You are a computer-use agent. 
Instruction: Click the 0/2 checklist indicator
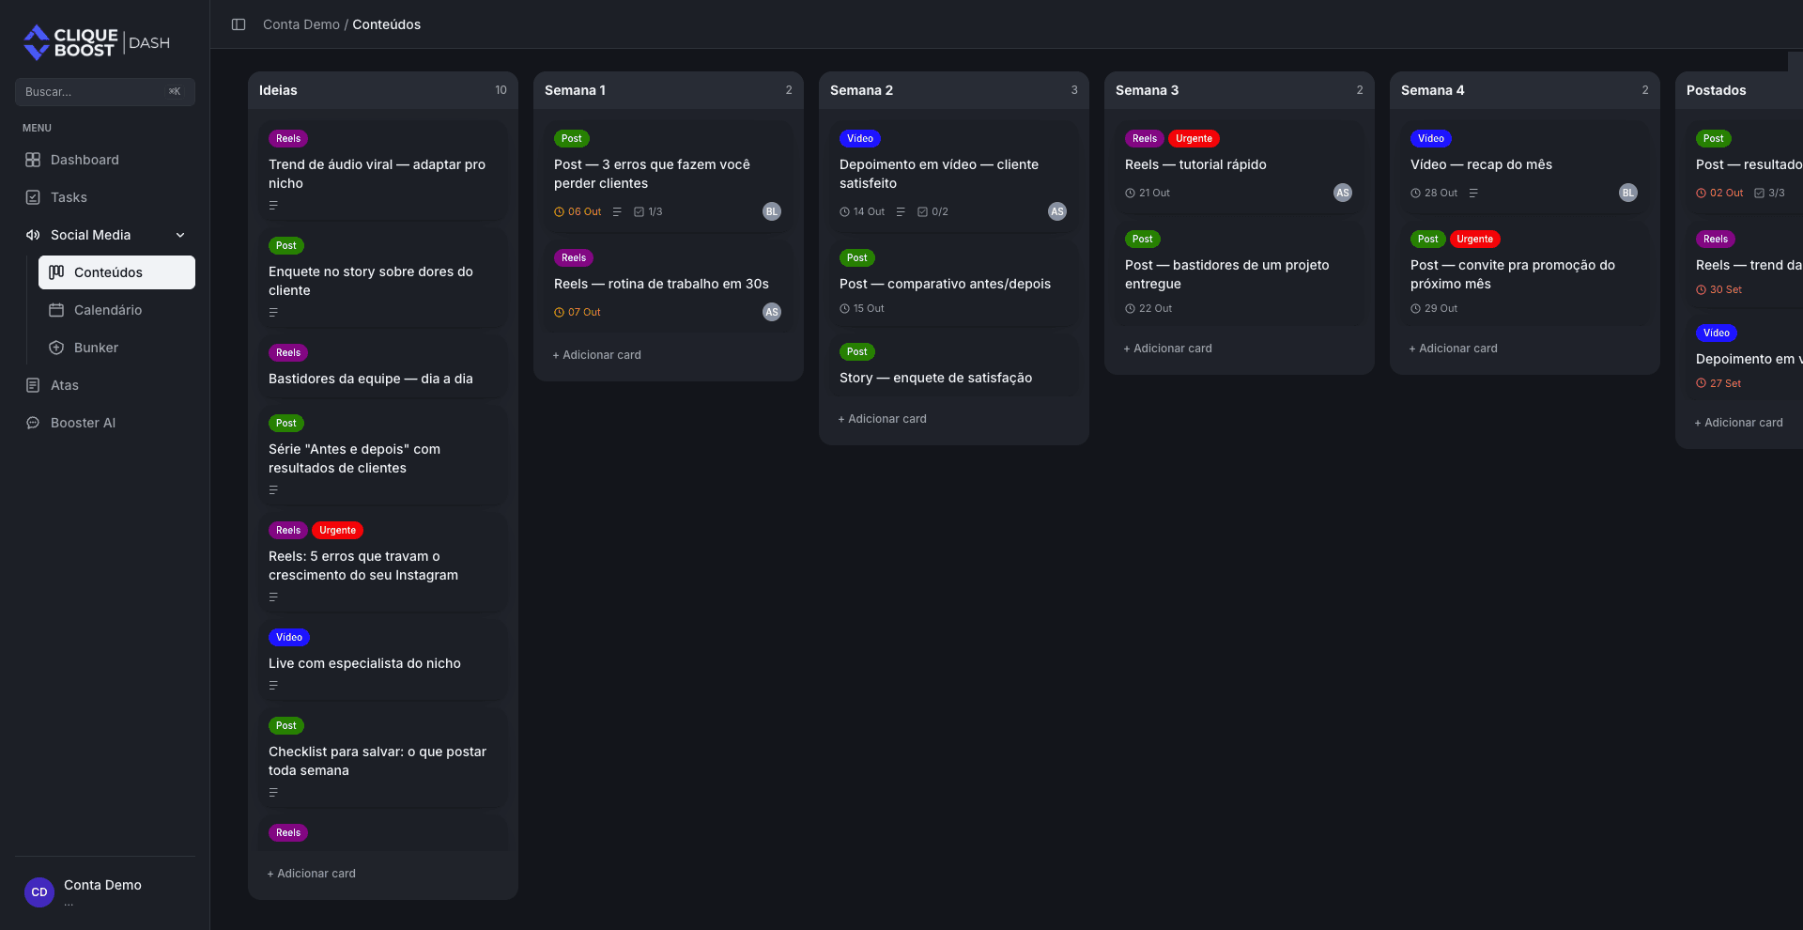[932, 211]
